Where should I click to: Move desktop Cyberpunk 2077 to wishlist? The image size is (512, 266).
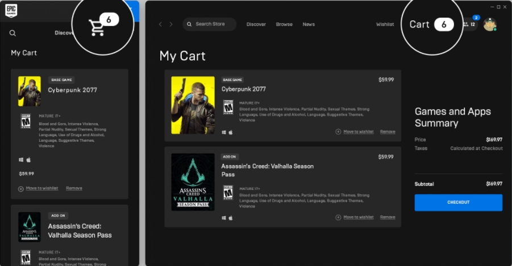click(x=358, y=132)
